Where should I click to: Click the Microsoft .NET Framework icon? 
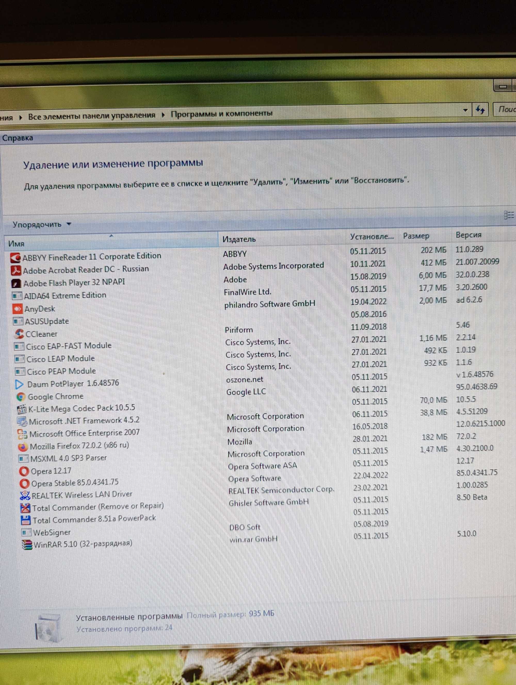tap(22, 422)
